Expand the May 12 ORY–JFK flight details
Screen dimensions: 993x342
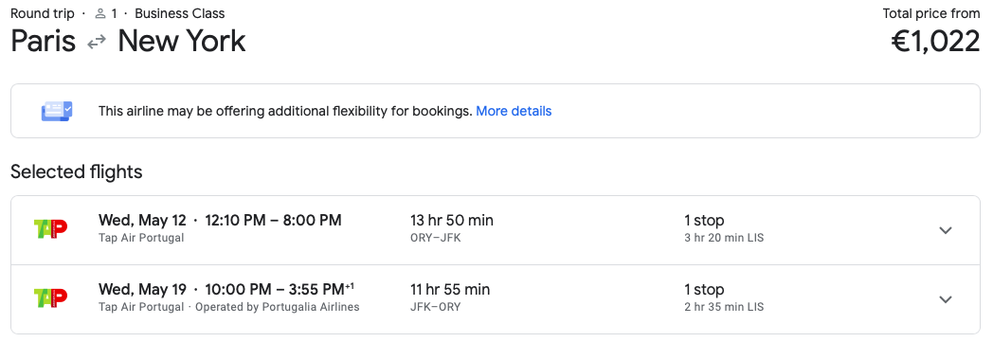pyautogui.click(x=946, y=230)
